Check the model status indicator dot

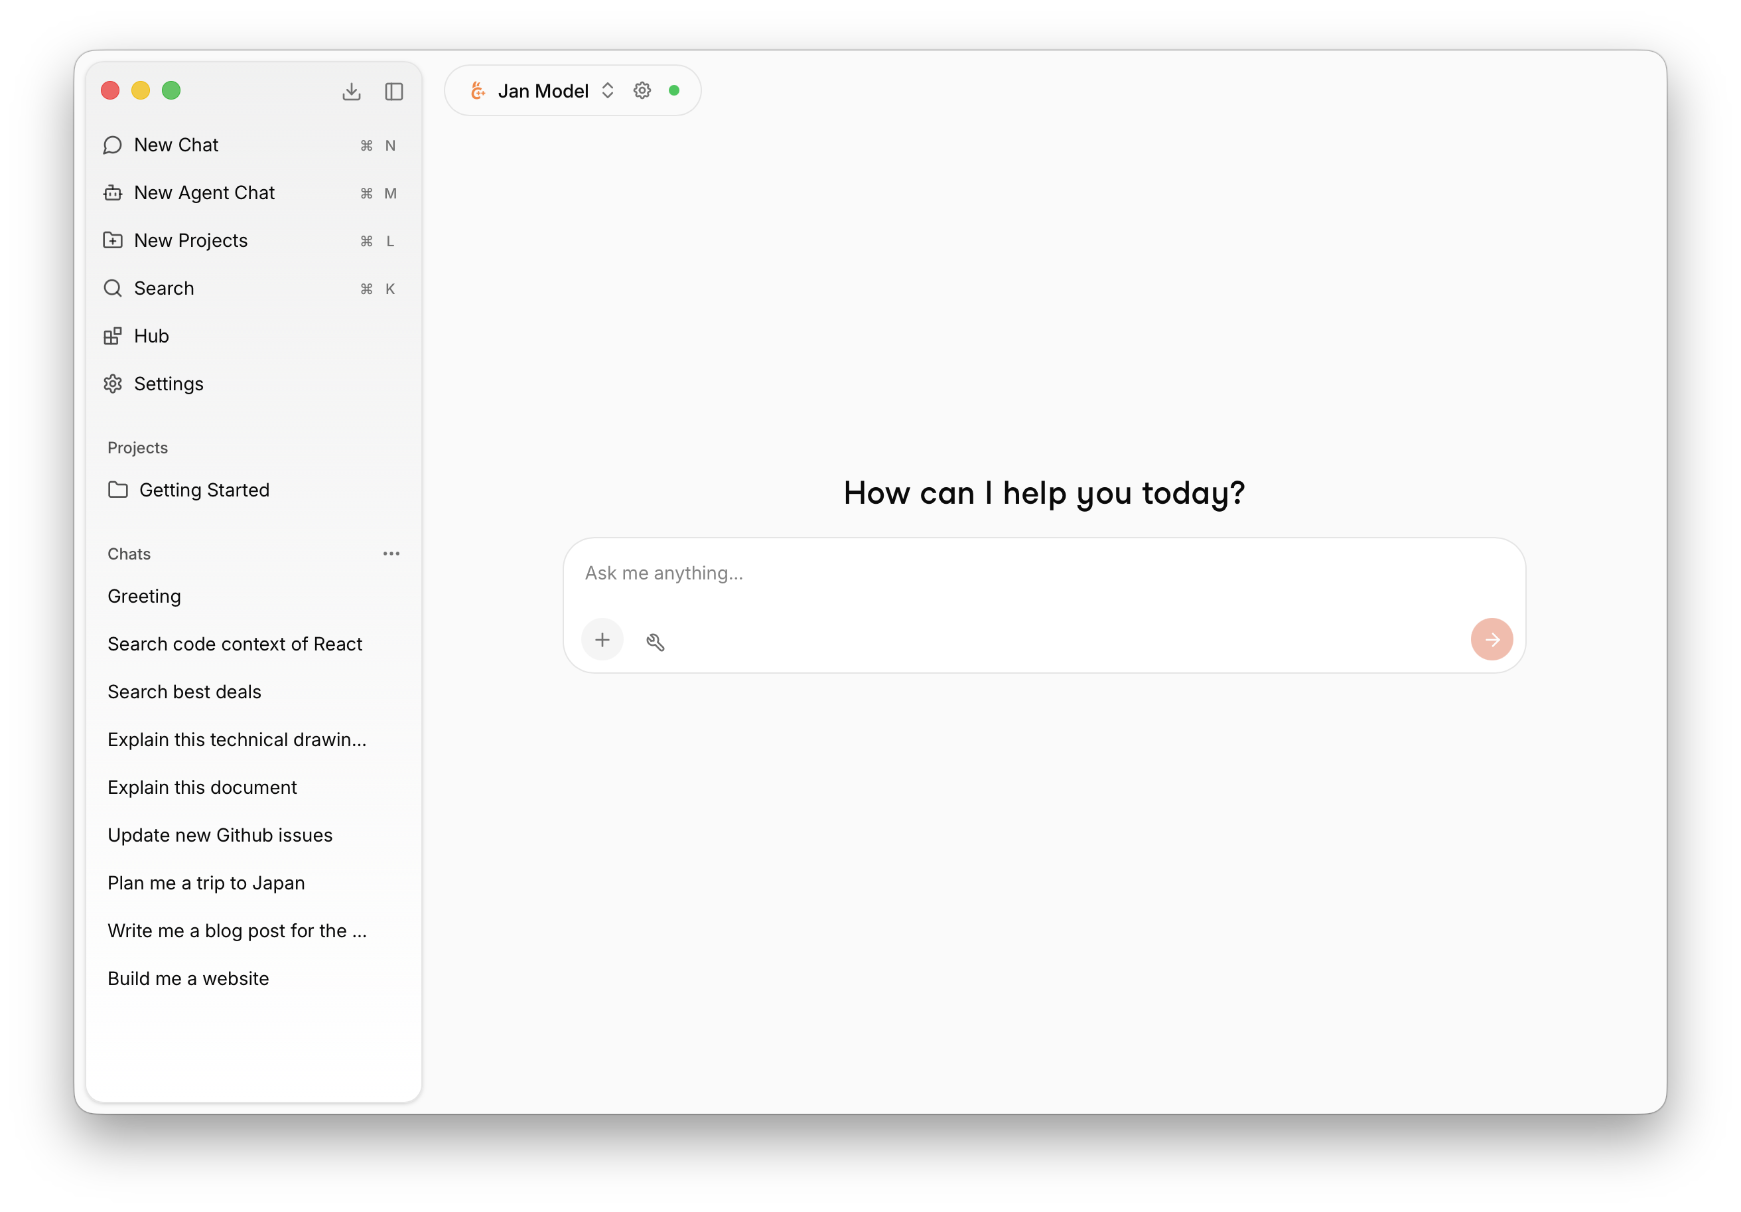674,90
